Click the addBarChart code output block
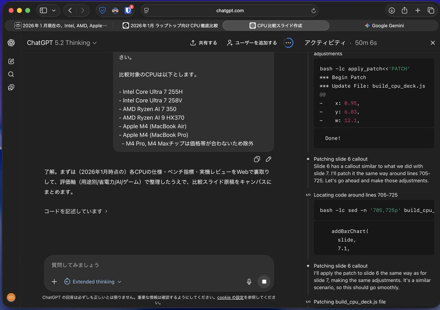This screenshot has height=310, width=440. pyautogui.click(x=374, y=238)
